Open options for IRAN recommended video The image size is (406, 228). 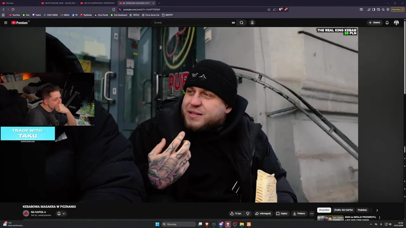click(x=380, y=218)
